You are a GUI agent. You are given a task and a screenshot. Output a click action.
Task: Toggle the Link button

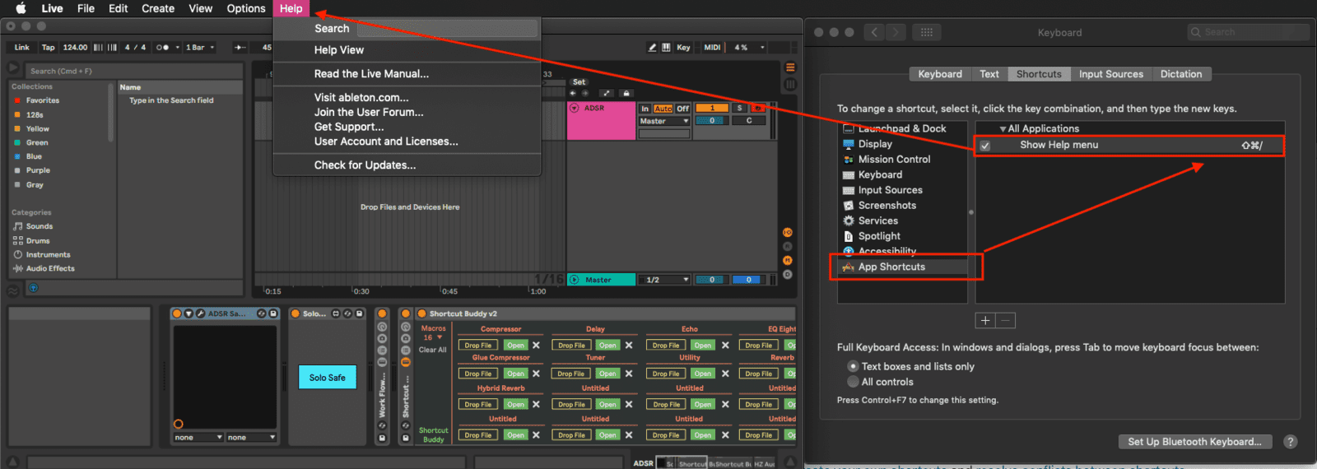tap(22, 48)
